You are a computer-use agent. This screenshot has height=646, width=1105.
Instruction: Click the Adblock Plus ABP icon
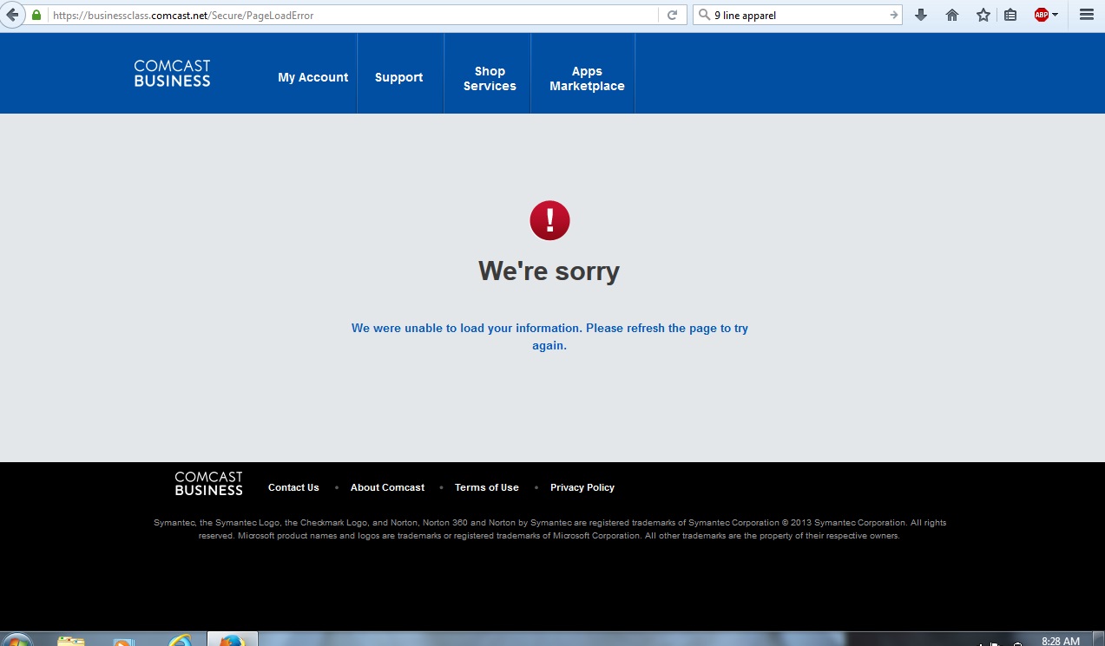[1041, 15]
